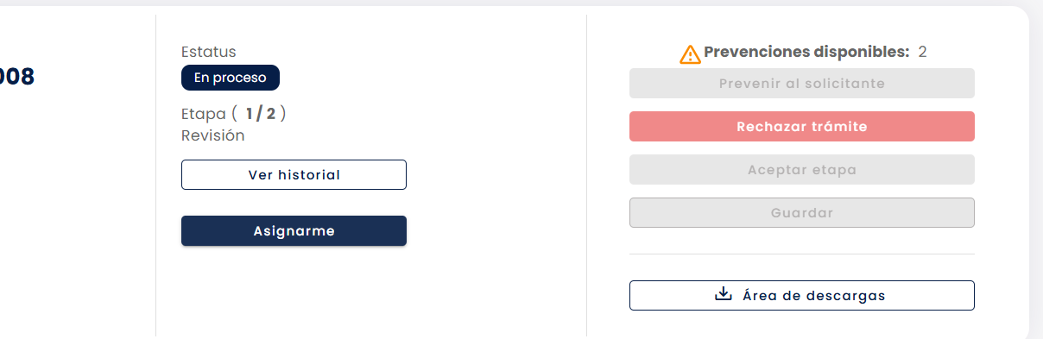Select Prevenir al solicitante button
Viewport: 1043px width, 339px height.
tap(802, 84)
